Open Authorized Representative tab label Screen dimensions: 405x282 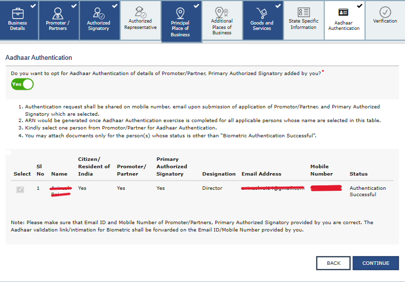pos(140,24)
